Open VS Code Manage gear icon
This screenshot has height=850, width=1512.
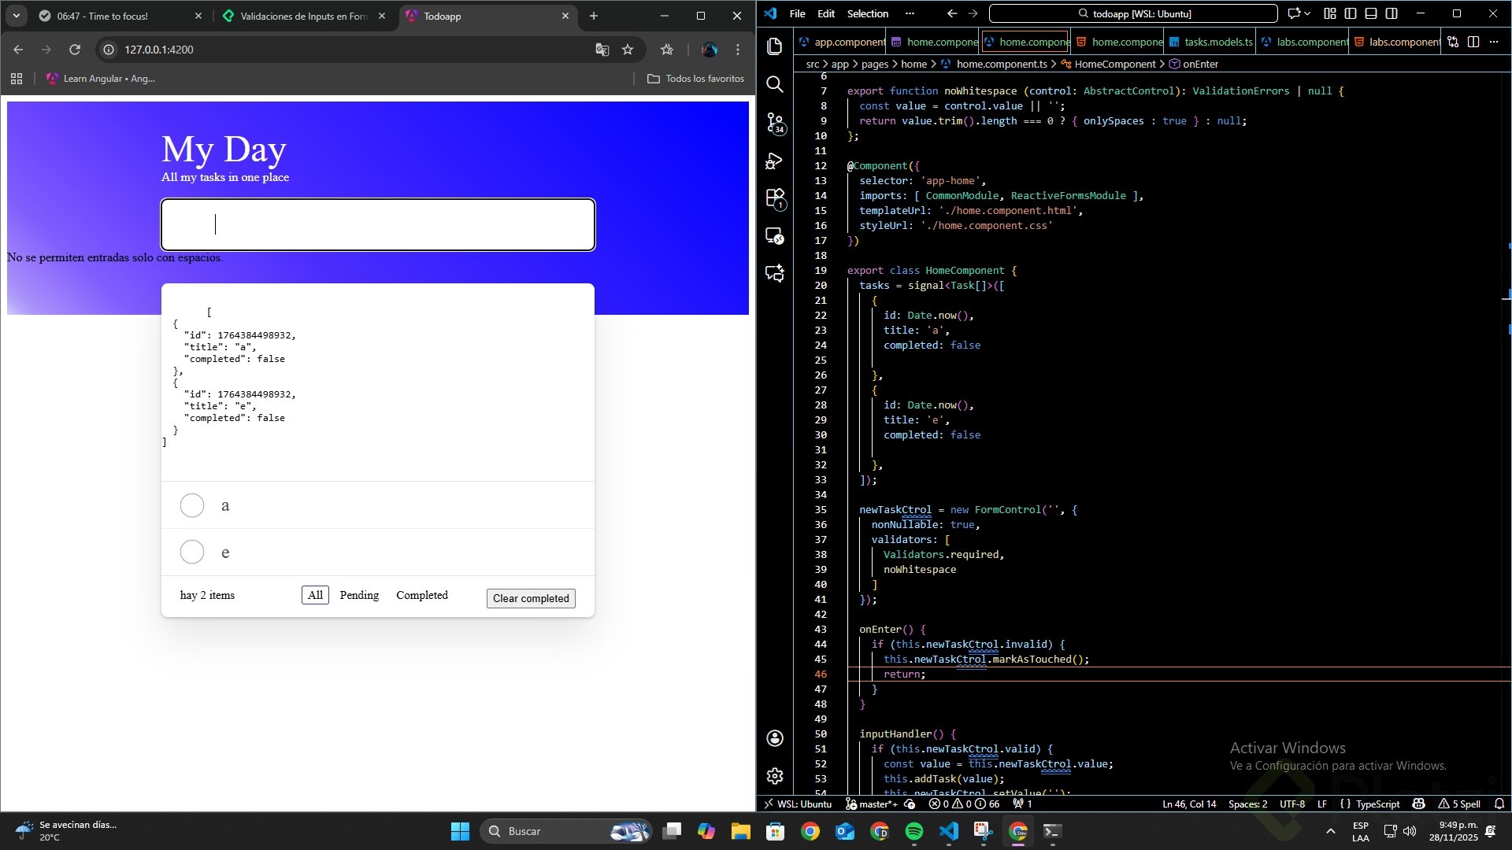coord(775,776)
